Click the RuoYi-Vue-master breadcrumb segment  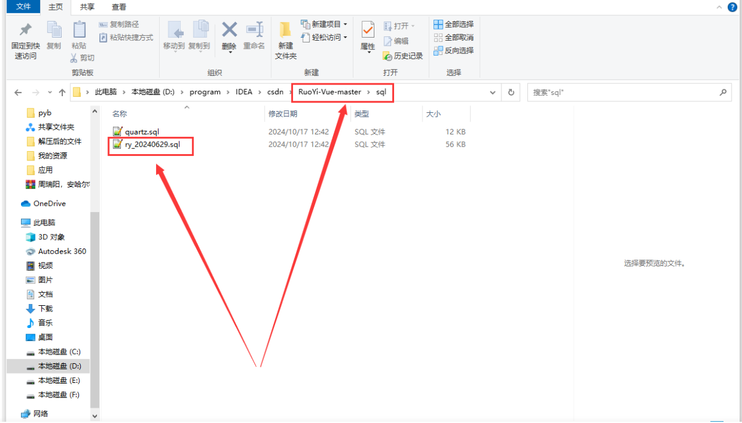coord(330,92)
